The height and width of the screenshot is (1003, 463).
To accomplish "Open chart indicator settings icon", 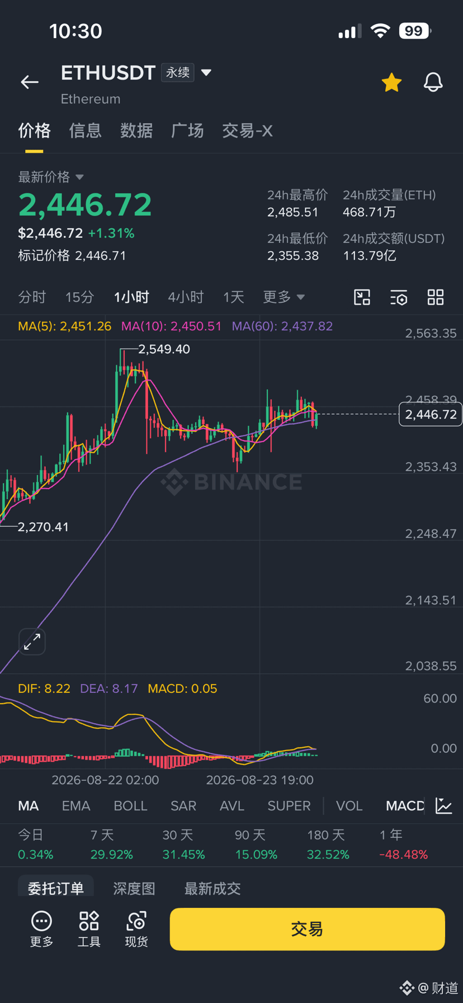I will click(399, 297).
